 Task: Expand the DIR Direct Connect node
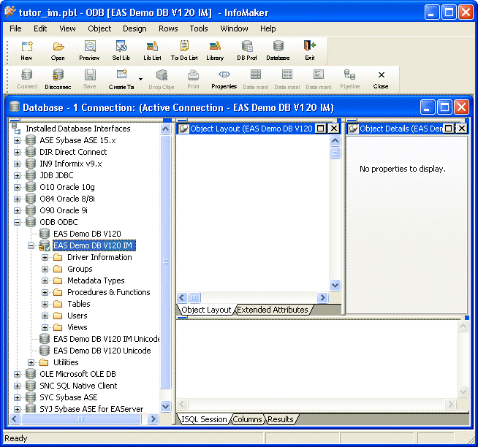(x=17, y=152)
